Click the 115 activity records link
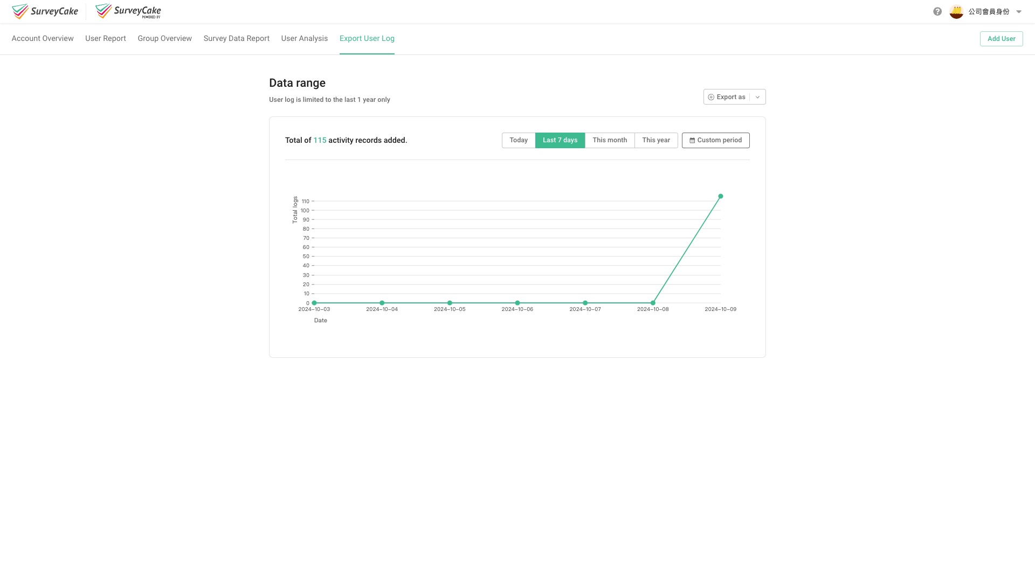The image size is (1035, 581). click(320, 140)
